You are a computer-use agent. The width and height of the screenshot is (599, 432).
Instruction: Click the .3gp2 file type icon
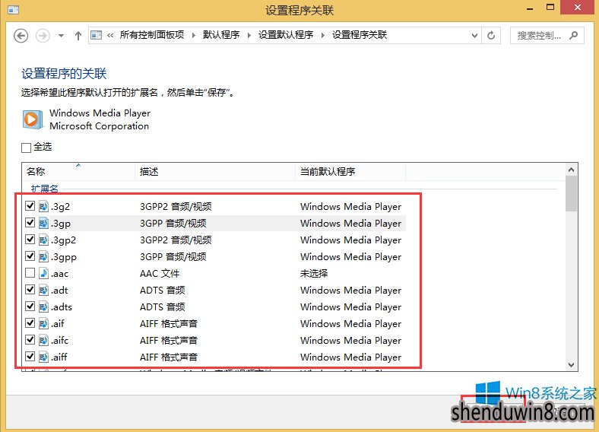point(43,240)
